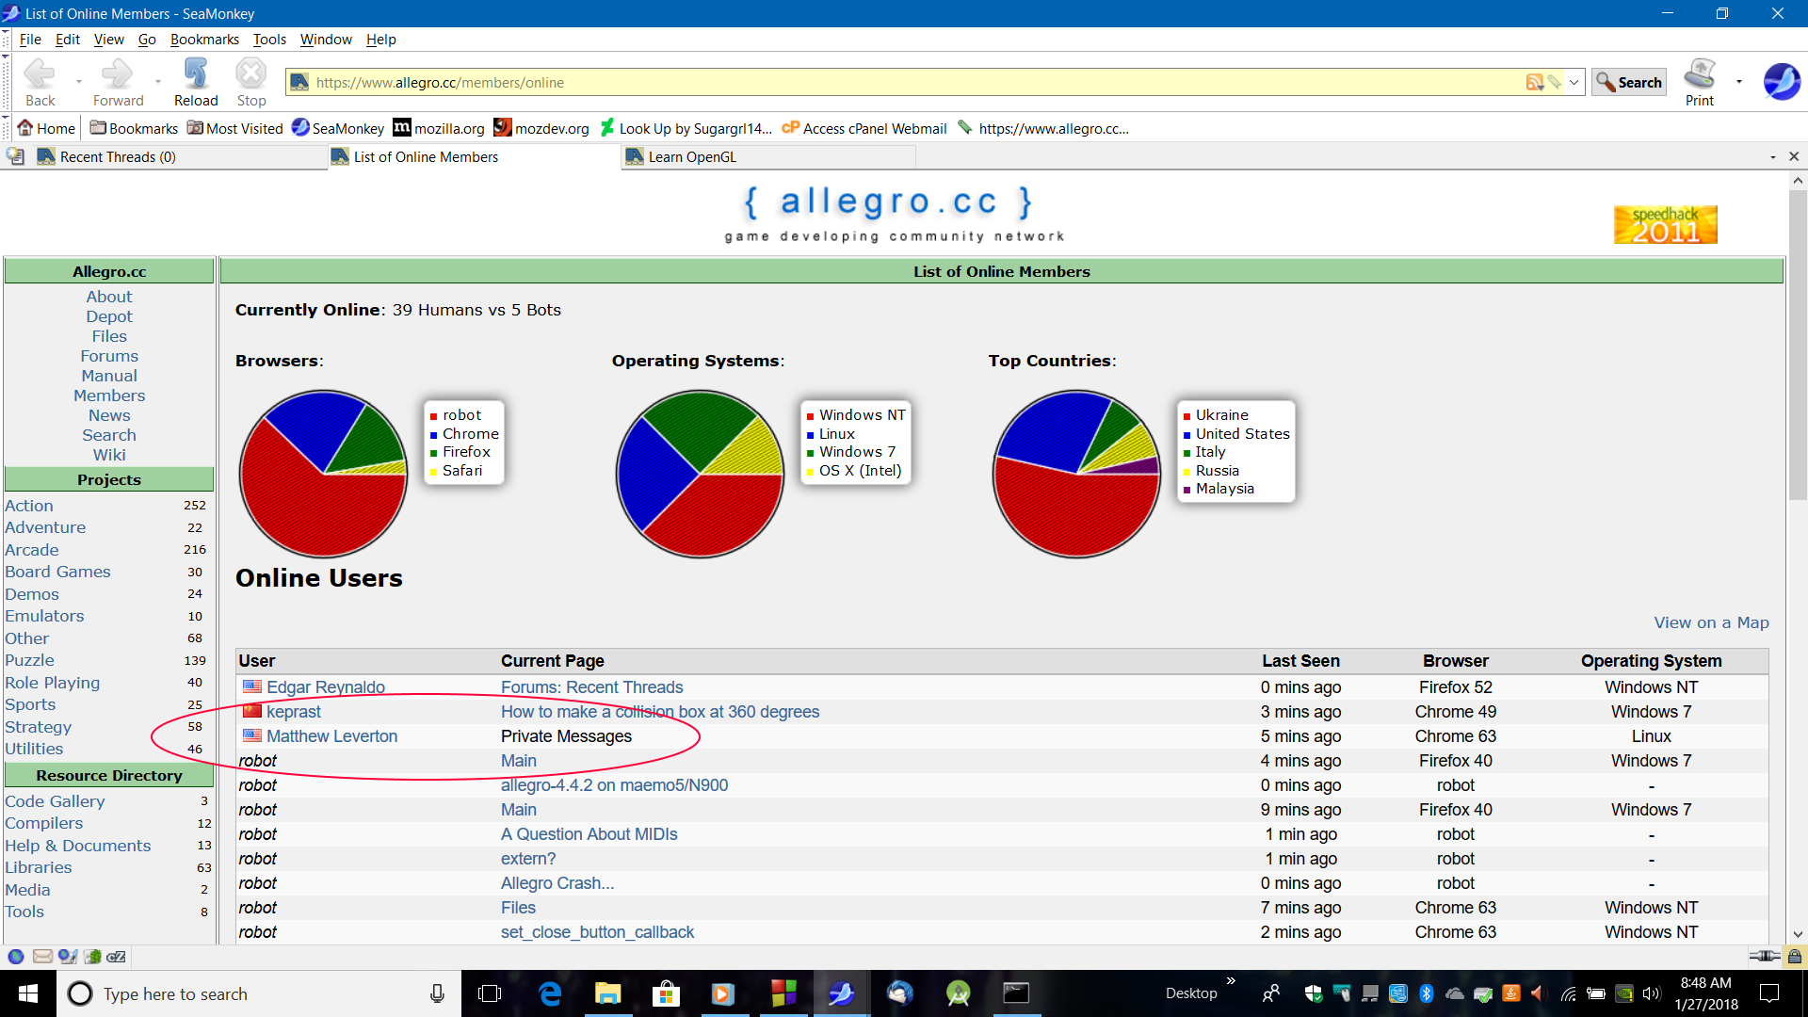
Task: Open Edgar Reynaldo's user profile link
Action: pos(325,687)
